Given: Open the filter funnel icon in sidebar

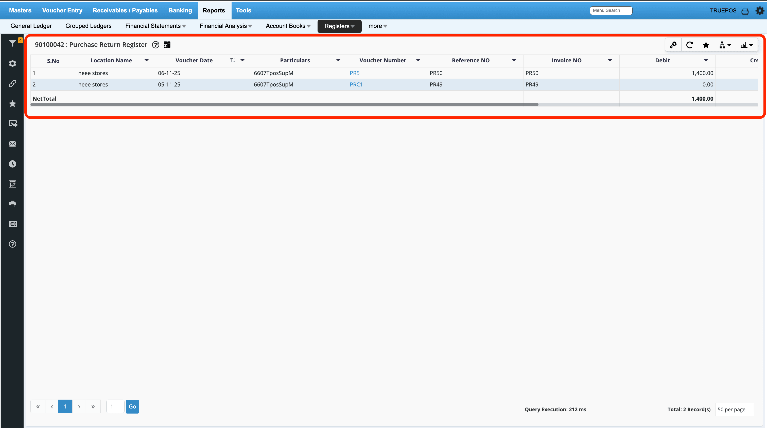Looking at the screenshot, I should (12, 43).
